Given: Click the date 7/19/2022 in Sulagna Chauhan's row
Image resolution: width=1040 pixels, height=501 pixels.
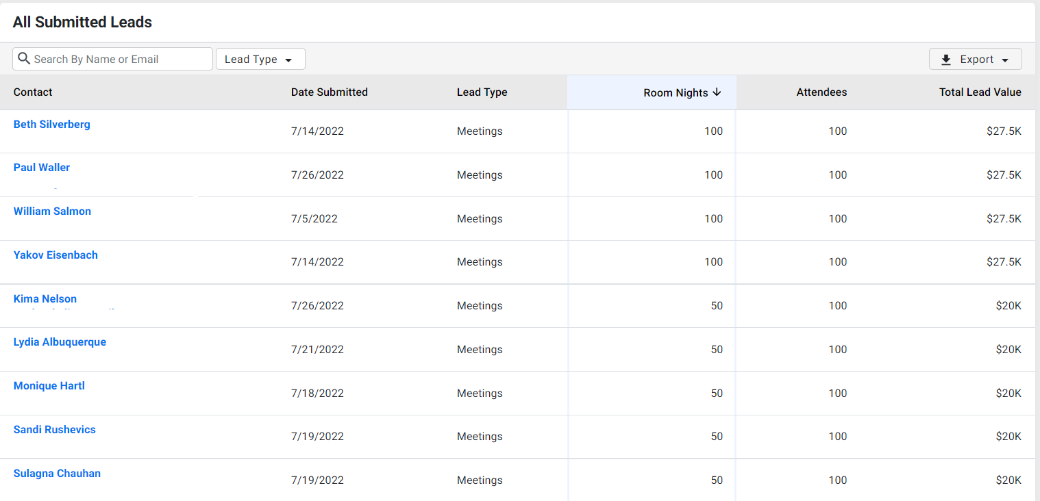Looking at the screenshot, I should pyautogui.click(x=317, y=480).
